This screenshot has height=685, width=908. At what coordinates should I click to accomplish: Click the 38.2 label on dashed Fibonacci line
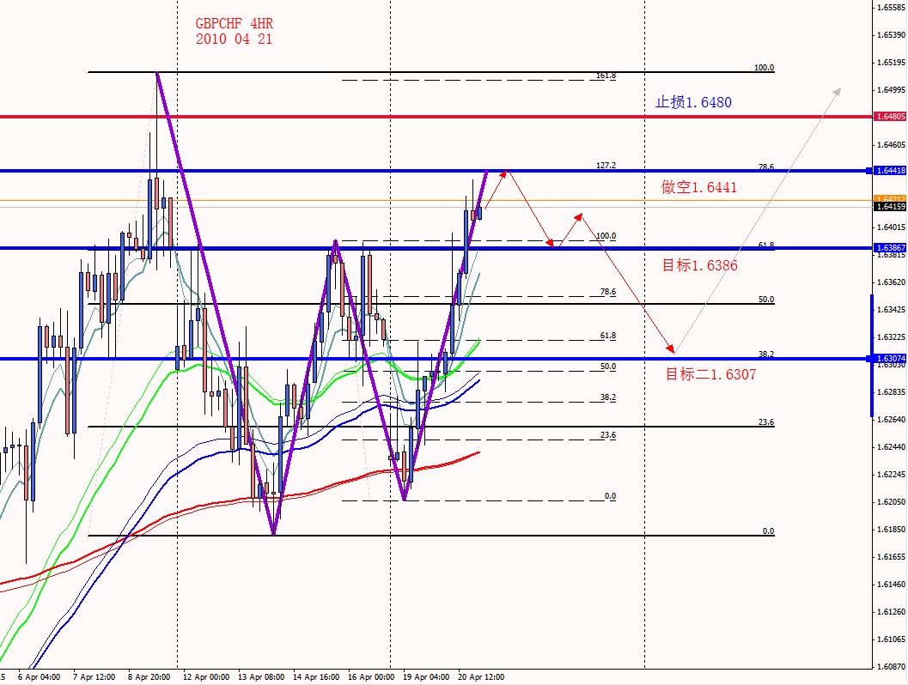click(x=608, y=397)
